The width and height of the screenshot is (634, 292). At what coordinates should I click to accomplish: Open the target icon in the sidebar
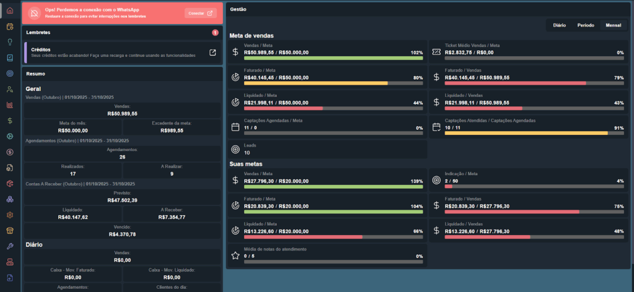(10, 74)
